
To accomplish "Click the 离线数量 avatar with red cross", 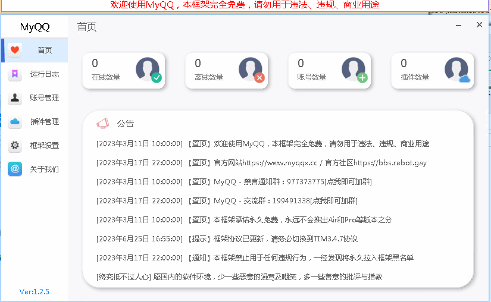I will click(252, 70).
